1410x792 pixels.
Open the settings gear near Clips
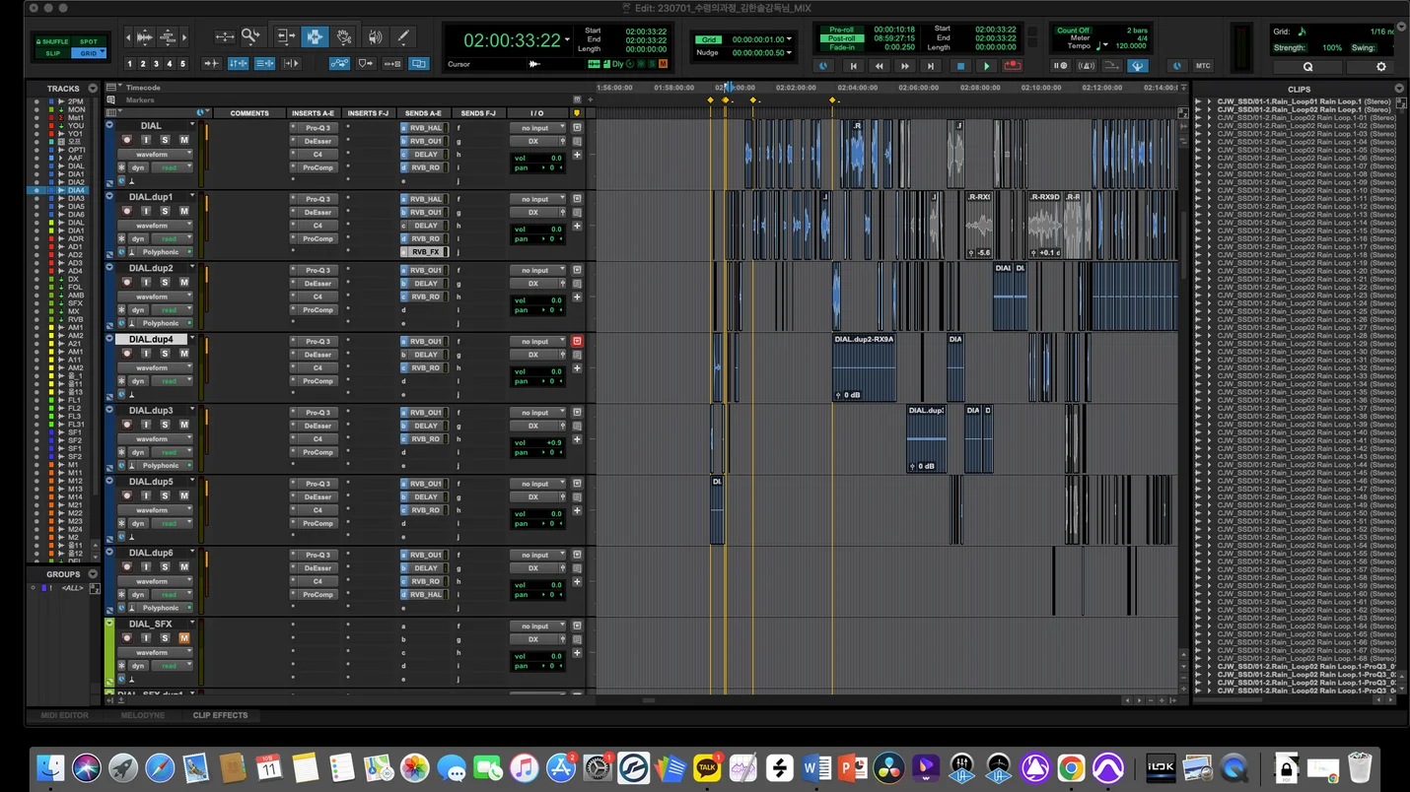(x=1380, y=67)
